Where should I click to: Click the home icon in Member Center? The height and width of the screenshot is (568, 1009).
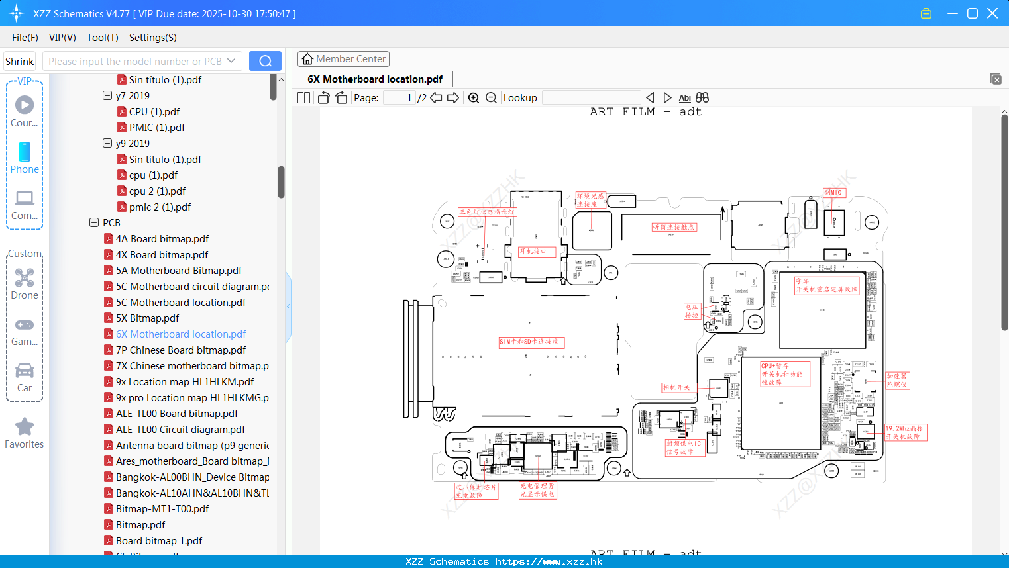point(307,59)
